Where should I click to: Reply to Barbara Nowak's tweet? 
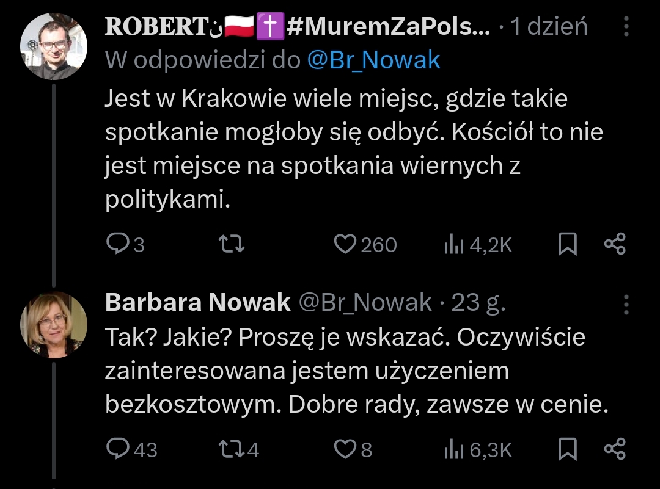click(116, 449)
